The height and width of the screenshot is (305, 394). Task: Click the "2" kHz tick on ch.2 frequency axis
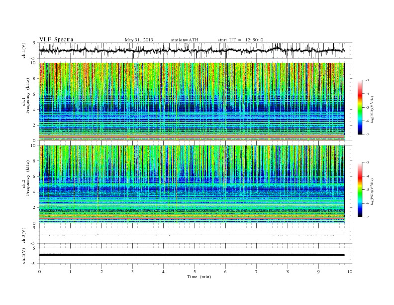(x=34, y=208)
